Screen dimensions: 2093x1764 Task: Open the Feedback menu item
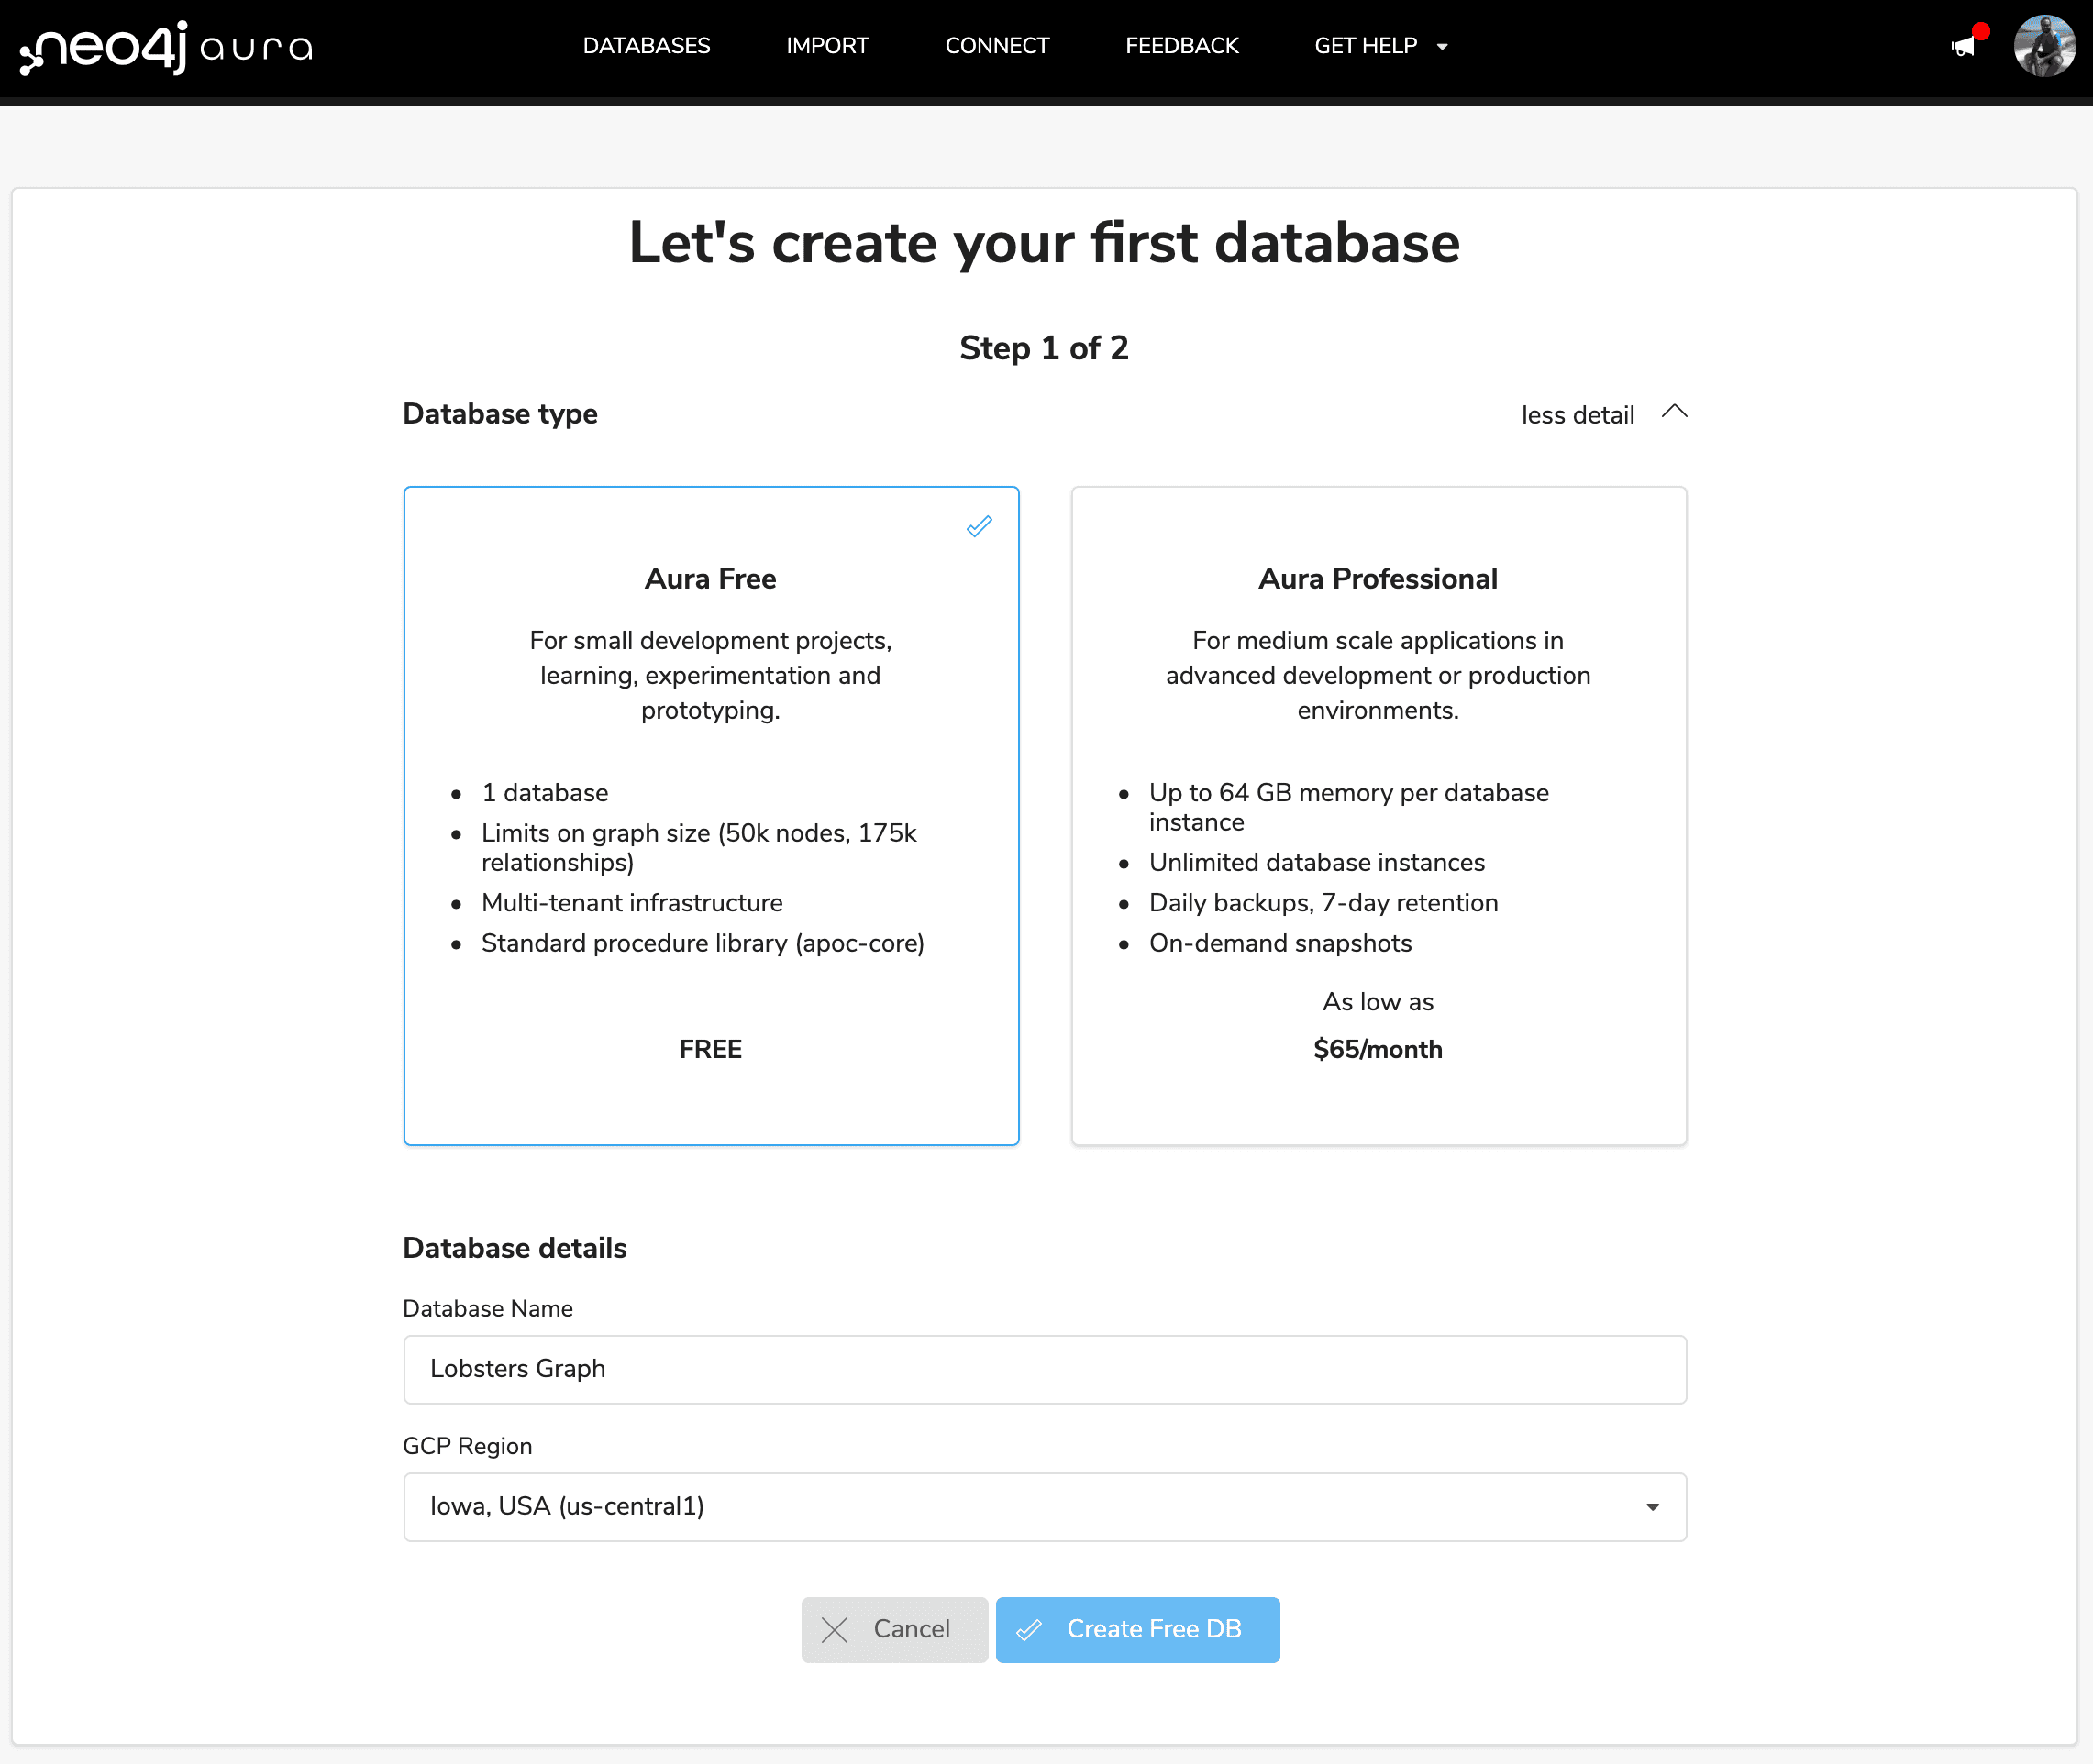tap(1181, 46)
